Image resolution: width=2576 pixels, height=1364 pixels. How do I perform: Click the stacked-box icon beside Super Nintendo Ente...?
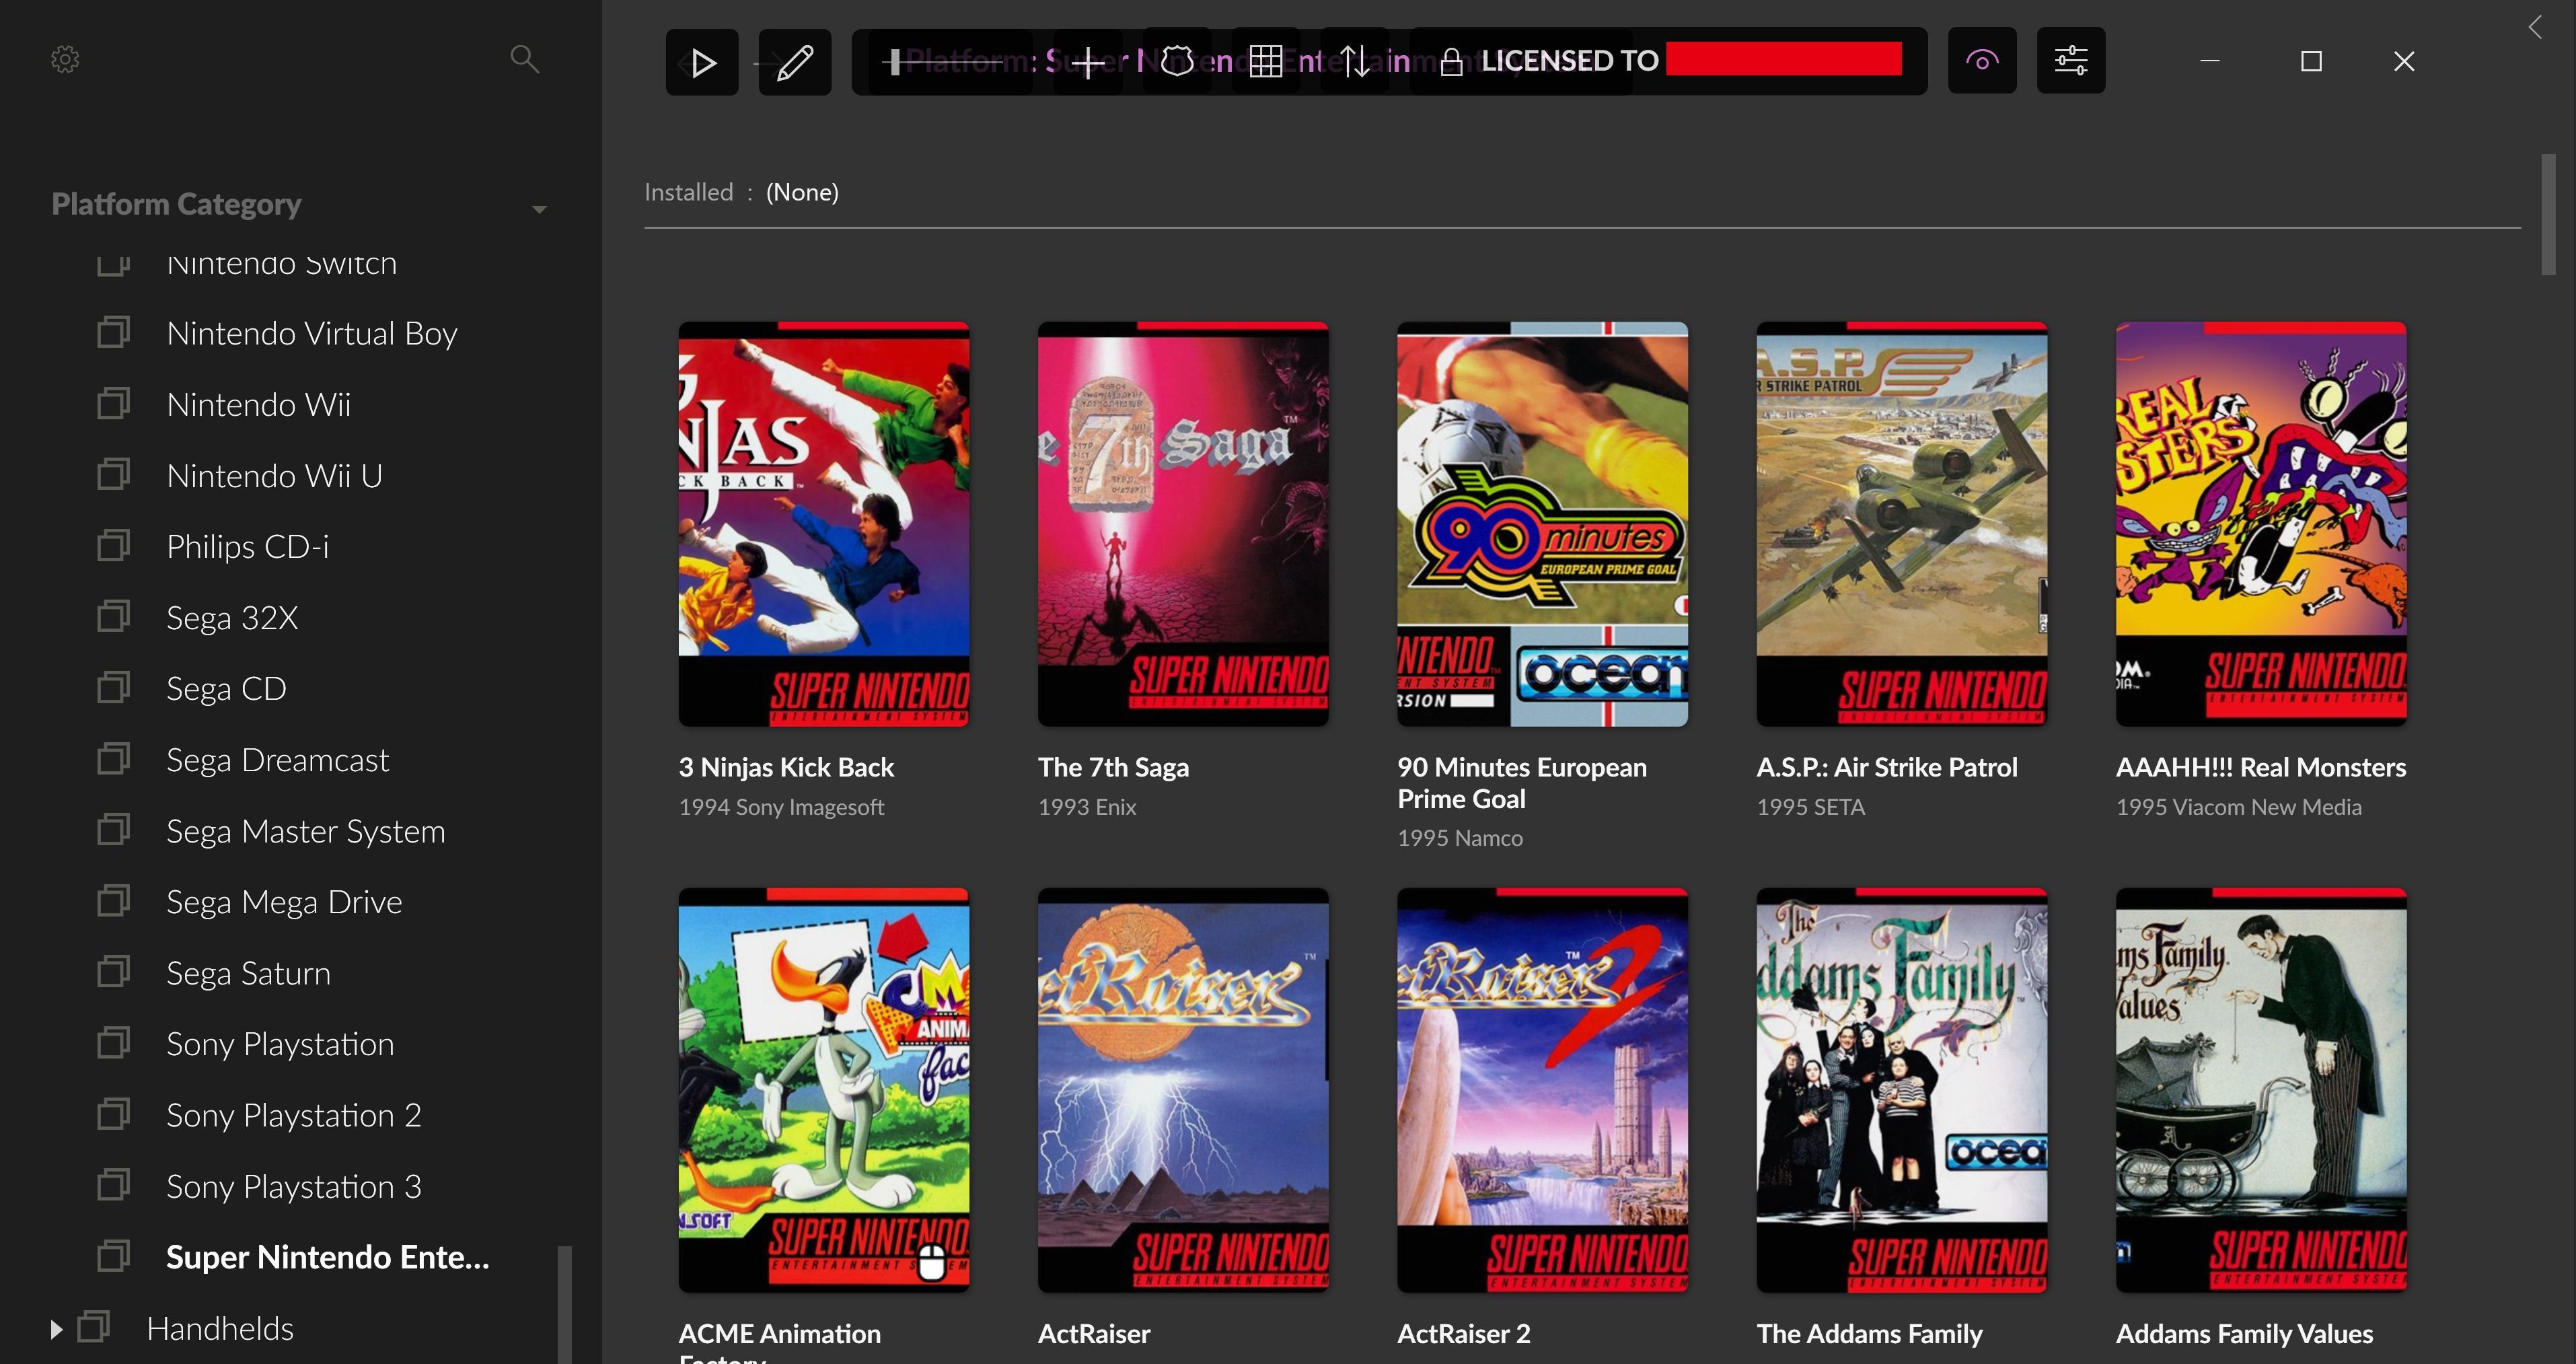click(x=113, y=1256)
